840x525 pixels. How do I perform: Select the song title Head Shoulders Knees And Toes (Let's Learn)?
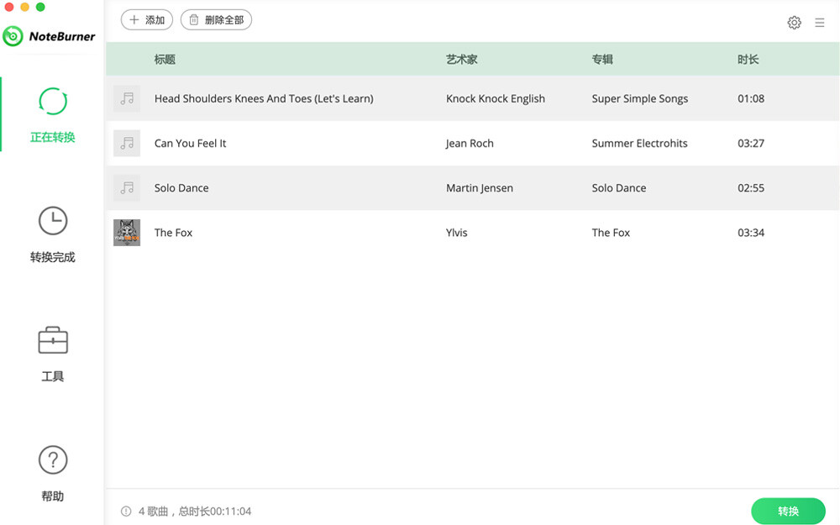pyautogui.click(x=264, y=98)
